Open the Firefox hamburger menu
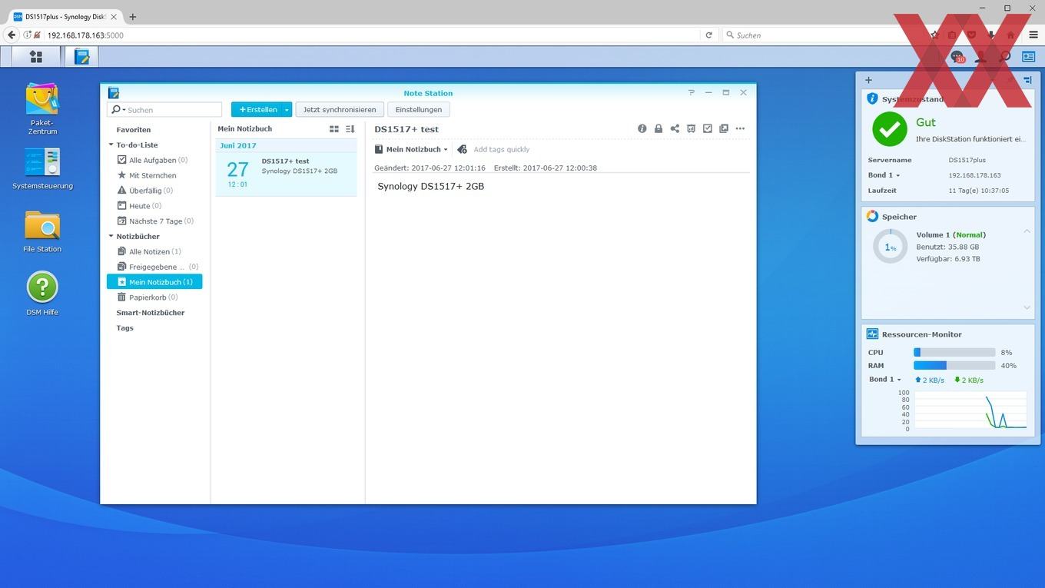This screenshot has height=588, width=1045. point(1033,35)
